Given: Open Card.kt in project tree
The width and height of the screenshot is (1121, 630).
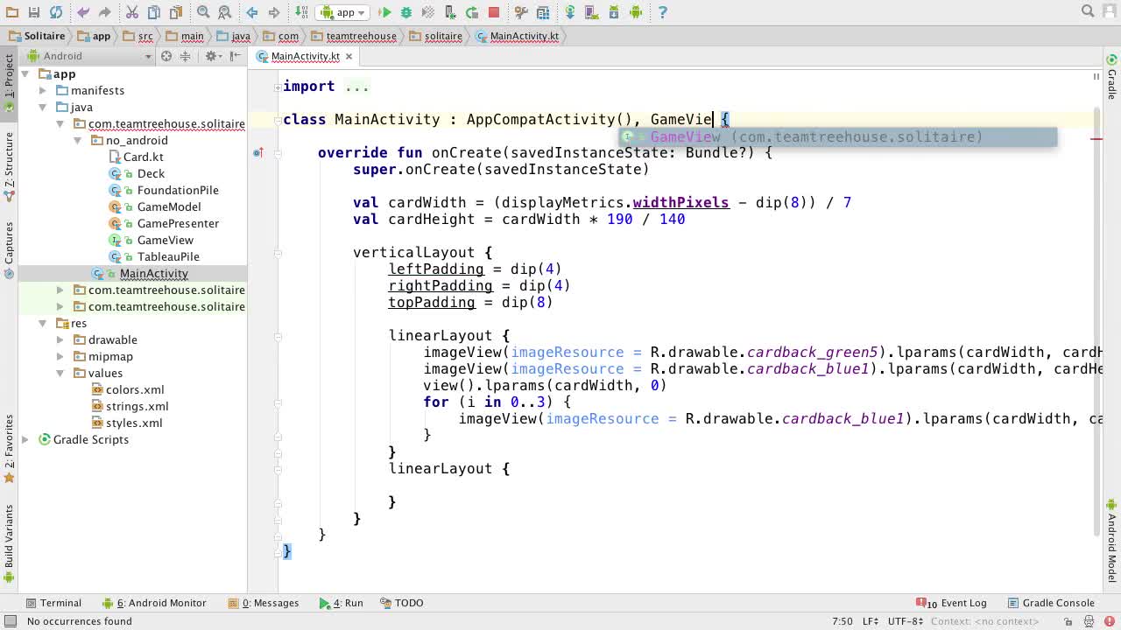Looking at the screenshot, I should (x=137, y=157).
